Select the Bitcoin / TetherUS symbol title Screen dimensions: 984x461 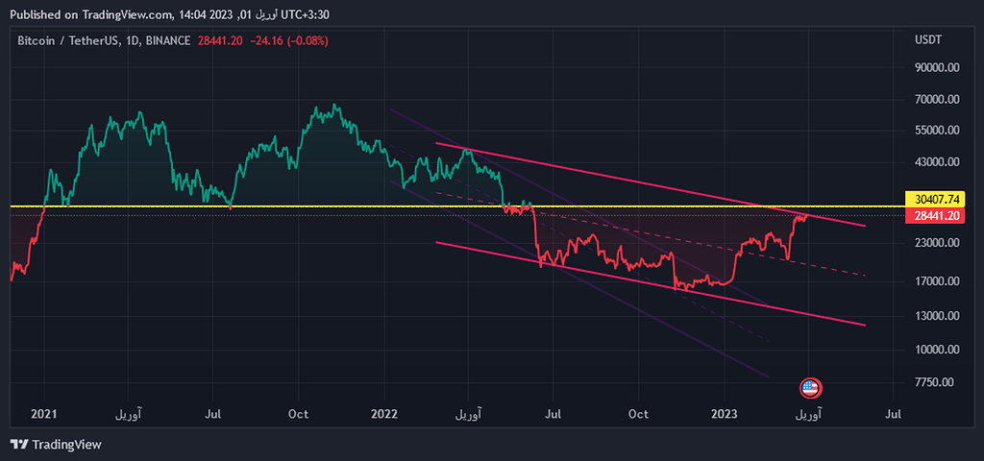click(68, 40)
